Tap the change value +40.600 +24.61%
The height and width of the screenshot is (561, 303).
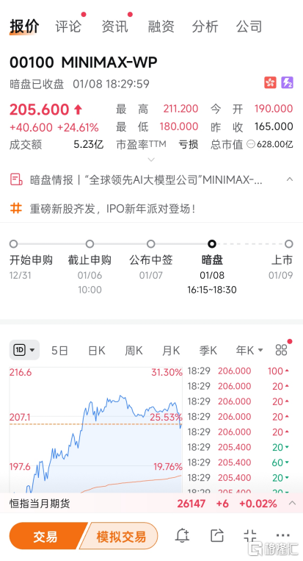(x=54, y=127)
